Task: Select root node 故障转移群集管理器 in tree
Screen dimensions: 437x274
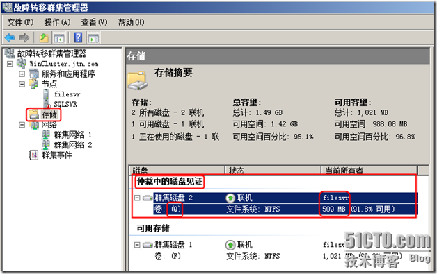Action: point(51,53)
